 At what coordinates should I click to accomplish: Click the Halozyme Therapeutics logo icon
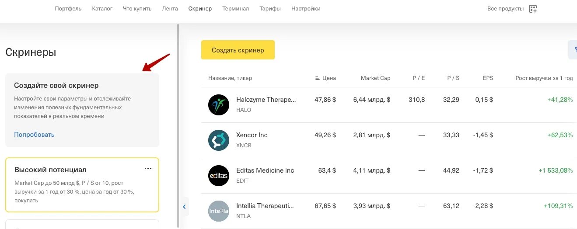[219, 105]
